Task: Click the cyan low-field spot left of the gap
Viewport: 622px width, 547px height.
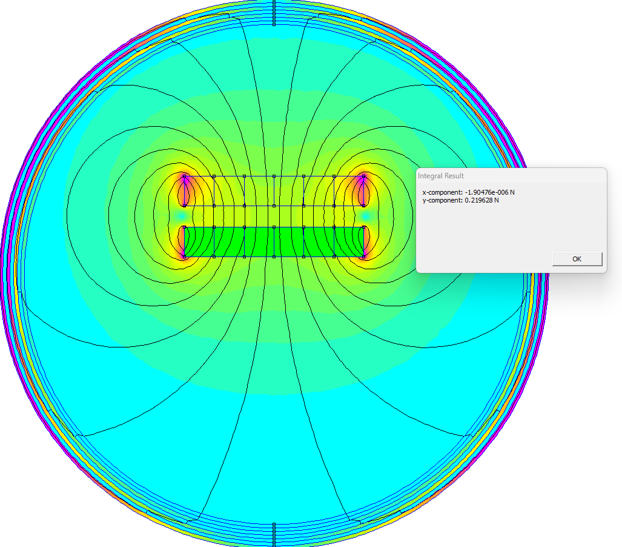Action: pyautogui.click(x=180, y=216)
